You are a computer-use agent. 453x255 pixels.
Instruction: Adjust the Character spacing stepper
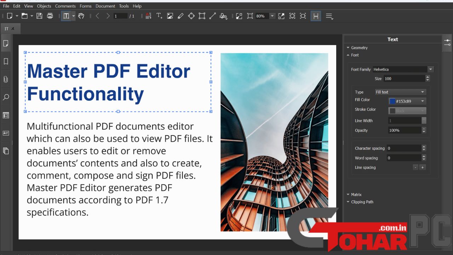click(x=424, y=148)
